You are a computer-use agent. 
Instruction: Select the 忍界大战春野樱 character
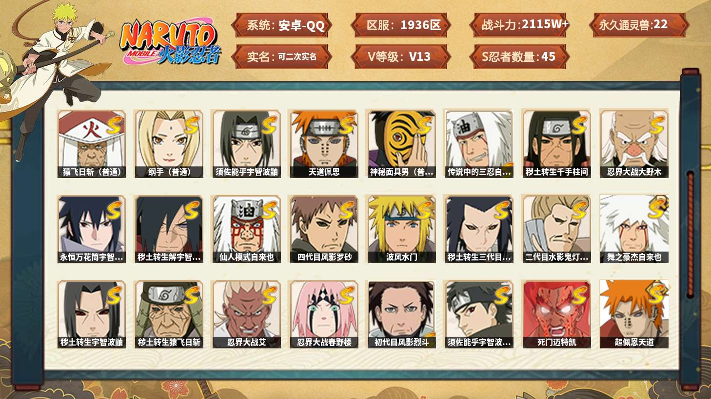[324, 314]
